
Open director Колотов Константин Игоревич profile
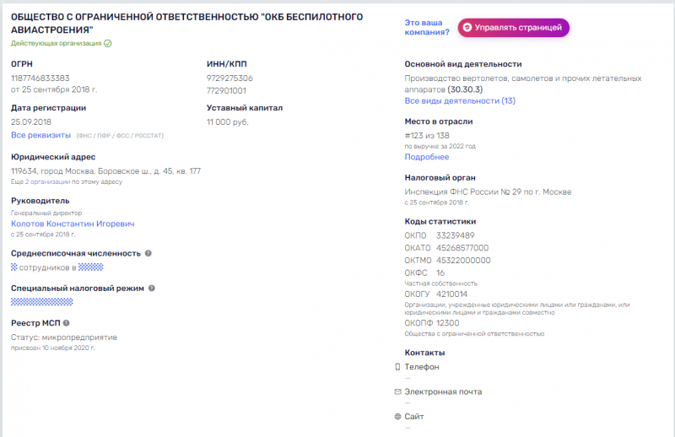coord(73,224)
